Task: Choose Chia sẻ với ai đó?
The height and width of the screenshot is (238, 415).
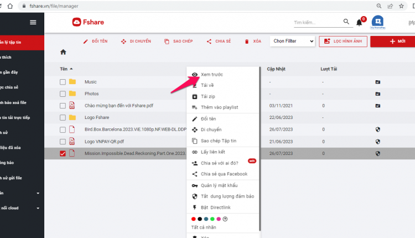Action: (223, 163)
